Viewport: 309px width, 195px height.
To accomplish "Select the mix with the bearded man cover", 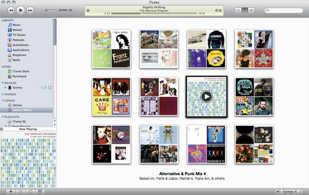I will (254, 97).
